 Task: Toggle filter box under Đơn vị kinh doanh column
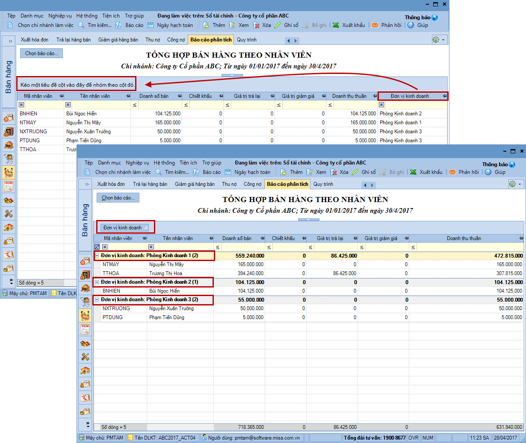pos(381,105)
